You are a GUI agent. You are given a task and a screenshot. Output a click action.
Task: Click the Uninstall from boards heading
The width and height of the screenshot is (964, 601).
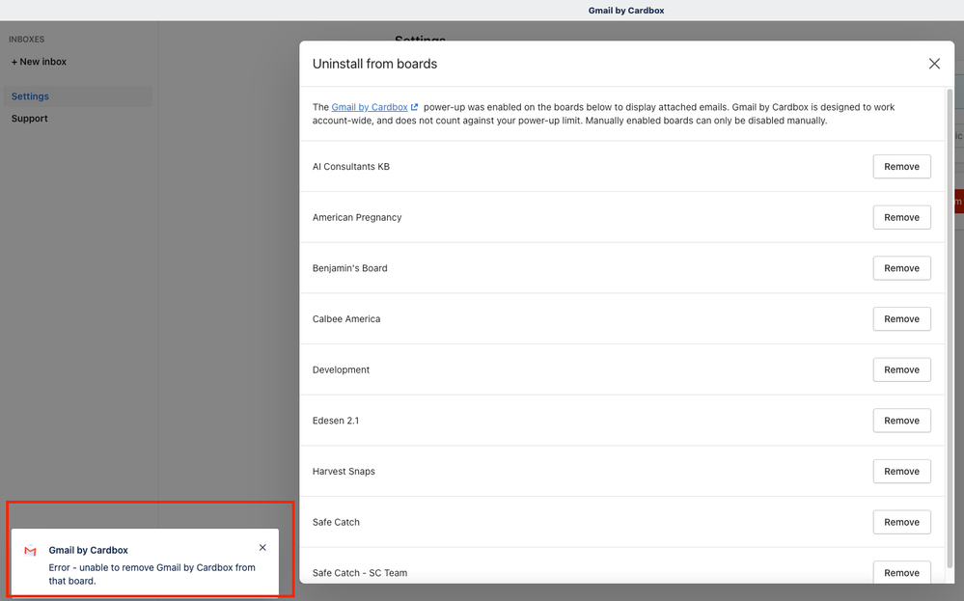click(x=374, y=64)
